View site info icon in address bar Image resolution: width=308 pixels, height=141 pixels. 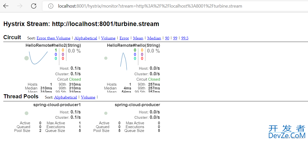(x=51, y=6)
